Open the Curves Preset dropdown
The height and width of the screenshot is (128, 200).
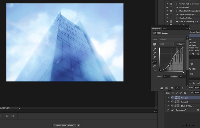pyautogui.click(x=172, y=39)
